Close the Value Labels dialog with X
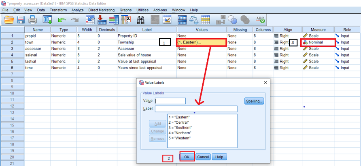361x166 pixels. click(x=265, y=83)
